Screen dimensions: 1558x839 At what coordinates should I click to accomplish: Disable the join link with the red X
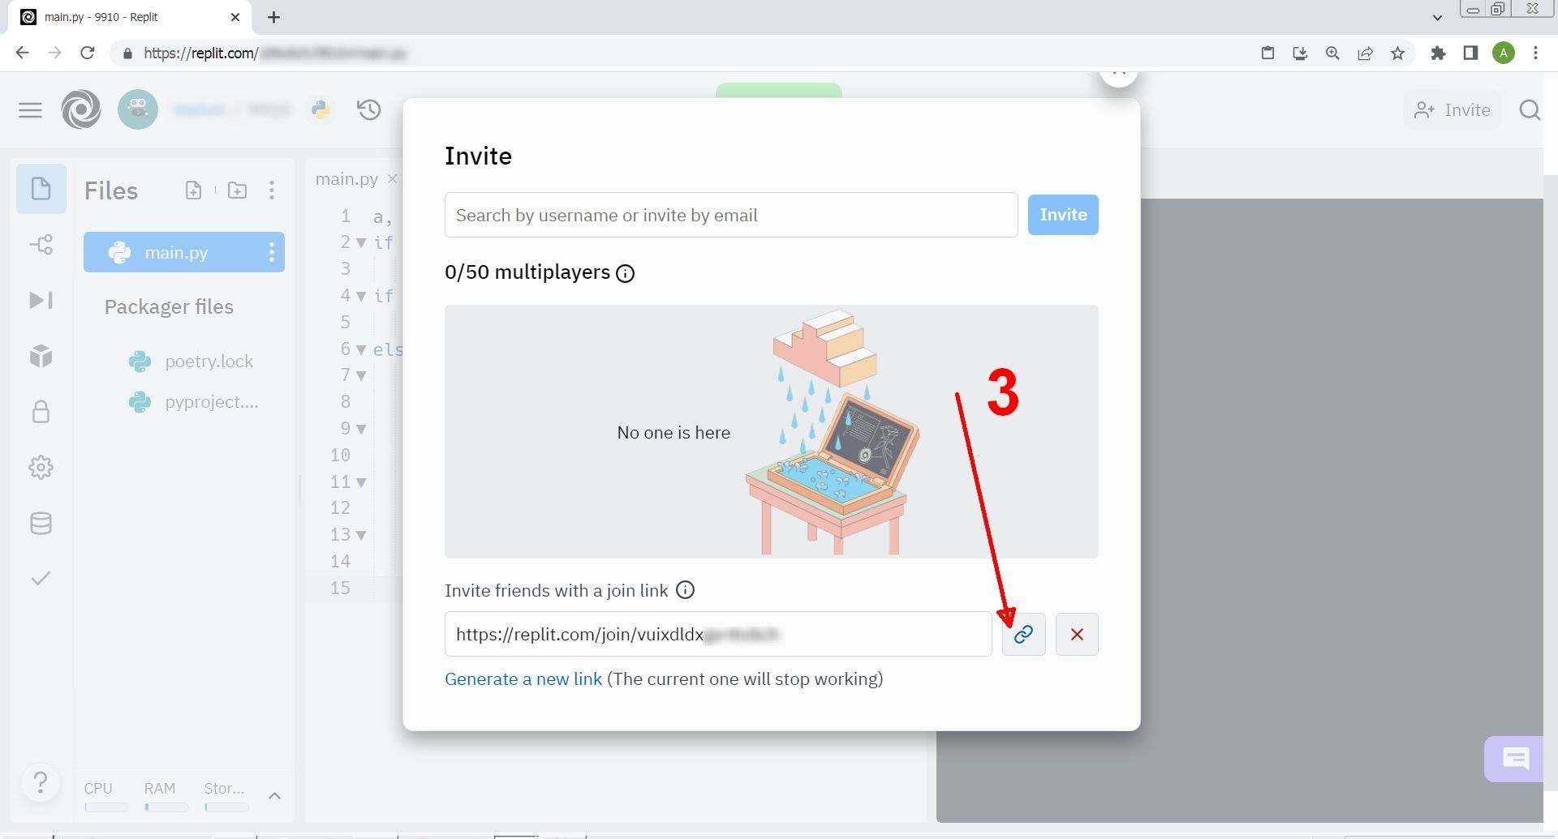(1077, 634)
